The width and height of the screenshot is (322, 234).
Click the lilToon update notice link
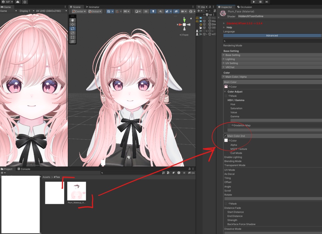(244, 23)
